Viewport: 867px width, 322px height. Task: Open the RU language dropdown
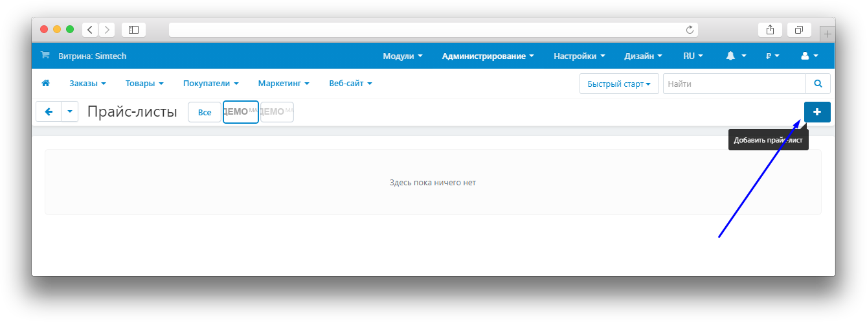[693, 56]
